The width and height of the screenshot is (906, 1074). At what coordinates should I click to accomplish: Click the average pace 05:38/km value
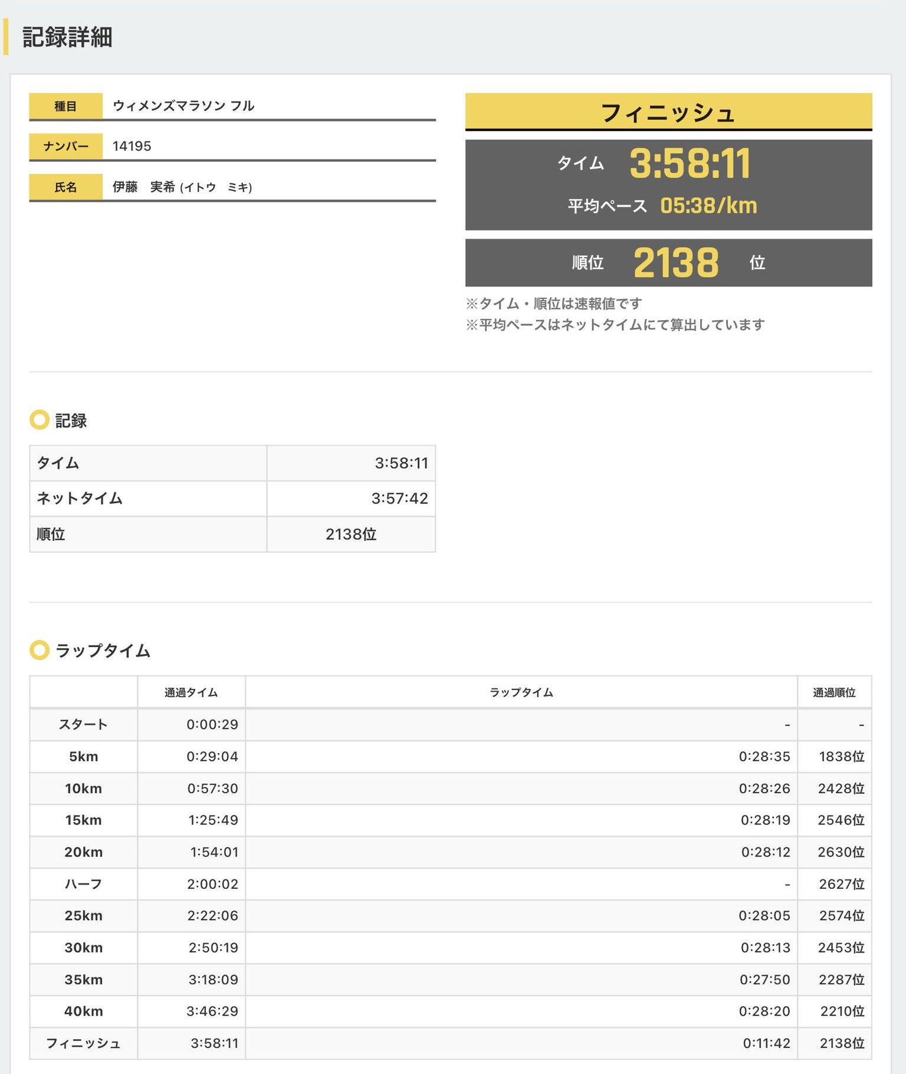pyautogui.click(x=708, y=206)
